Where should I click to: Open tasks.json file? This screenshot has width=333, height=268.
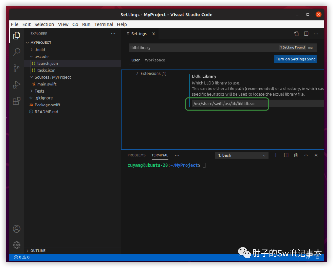pyautogui.click(x=73, y=70)
